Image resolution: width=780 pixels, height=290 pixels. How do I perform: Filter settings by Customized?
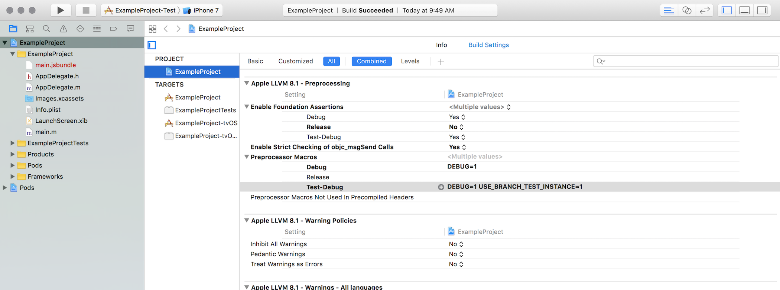[x=296, y=61]
